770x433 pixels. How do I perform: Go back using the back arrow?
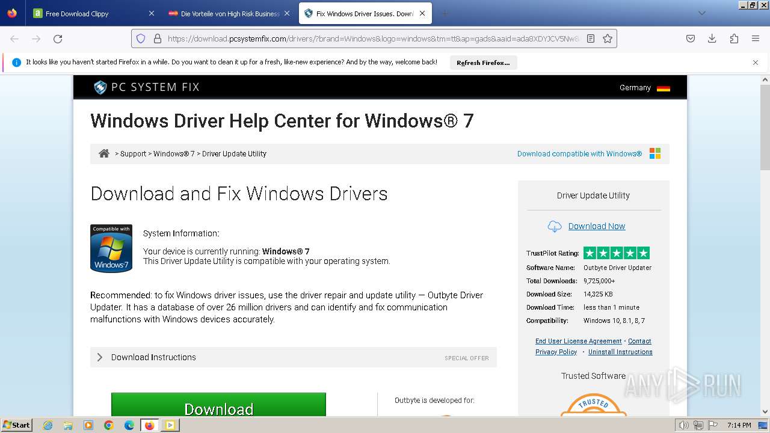tap(14, 38)
